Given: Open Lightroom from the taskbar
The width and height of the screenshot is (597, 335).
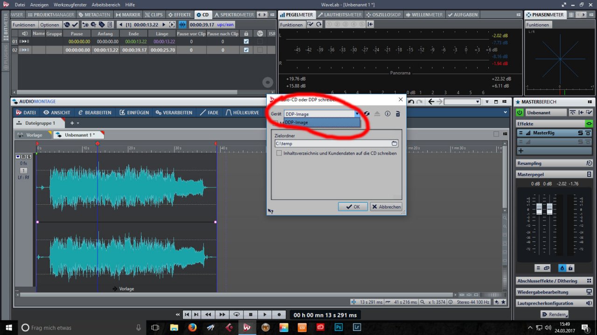Looking at the screenshot, I should pos(357,328).
